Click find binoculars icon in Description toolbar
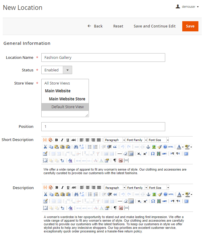This screenshot has height=239, width=205. 76,194
